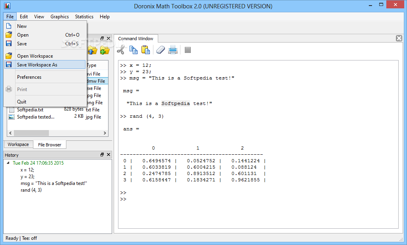Create new folder with green plus icon
Image resolution: width=407 pixels, height=245 pixels.
pos(105,50)
